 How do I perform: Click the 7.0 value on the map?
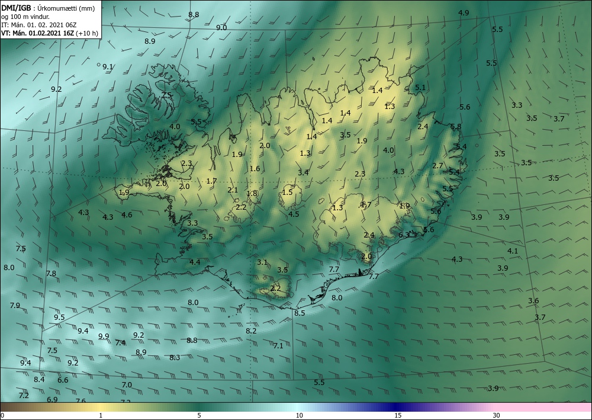point(127,385)
